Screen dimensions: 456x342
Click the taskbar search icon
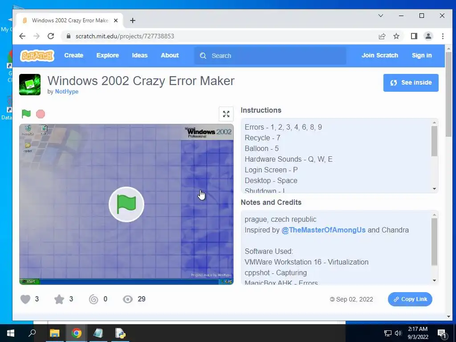pos(32,333)
